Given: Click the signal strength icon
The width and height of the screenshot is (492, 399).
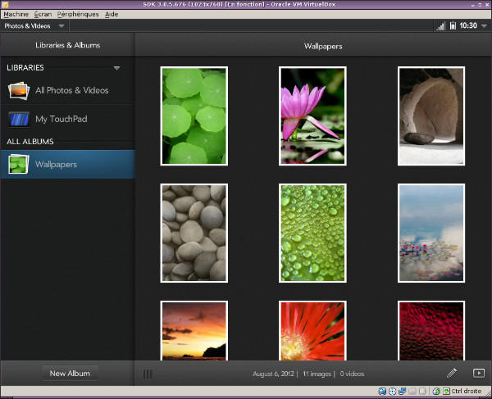Looking at the screenshot, I should [x=440, y=26].
